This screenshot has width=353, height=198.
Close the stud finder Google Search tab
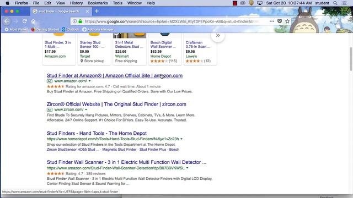pos(87,11)
